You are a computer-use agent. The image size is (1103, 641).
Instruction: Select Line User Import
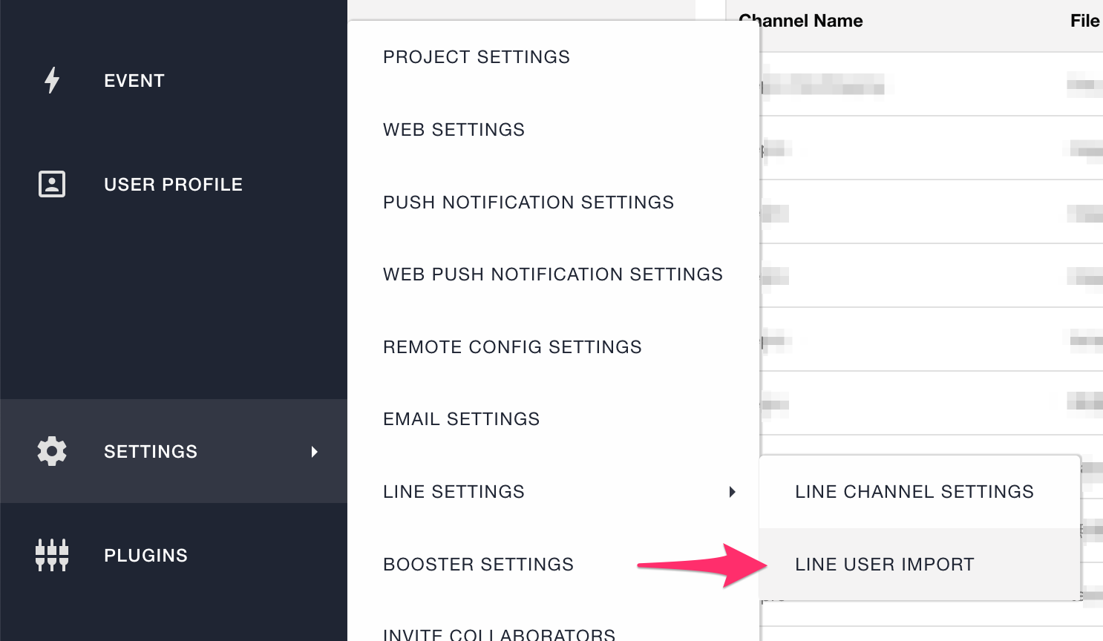884,565
